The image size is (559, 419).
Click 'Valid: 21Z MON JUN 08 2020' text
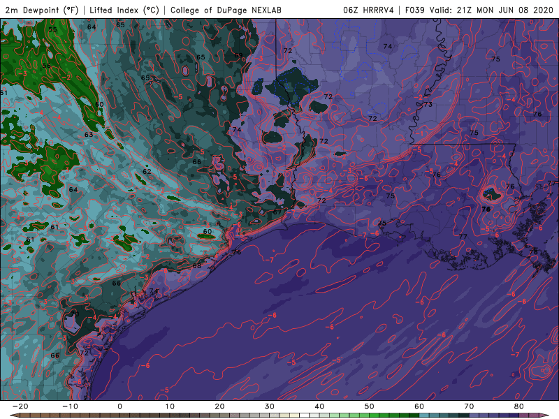[x=491, y=10]
